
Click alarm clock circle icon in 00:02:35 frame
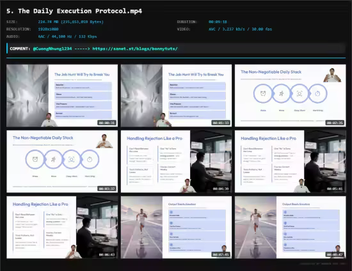tap(263, 93)
